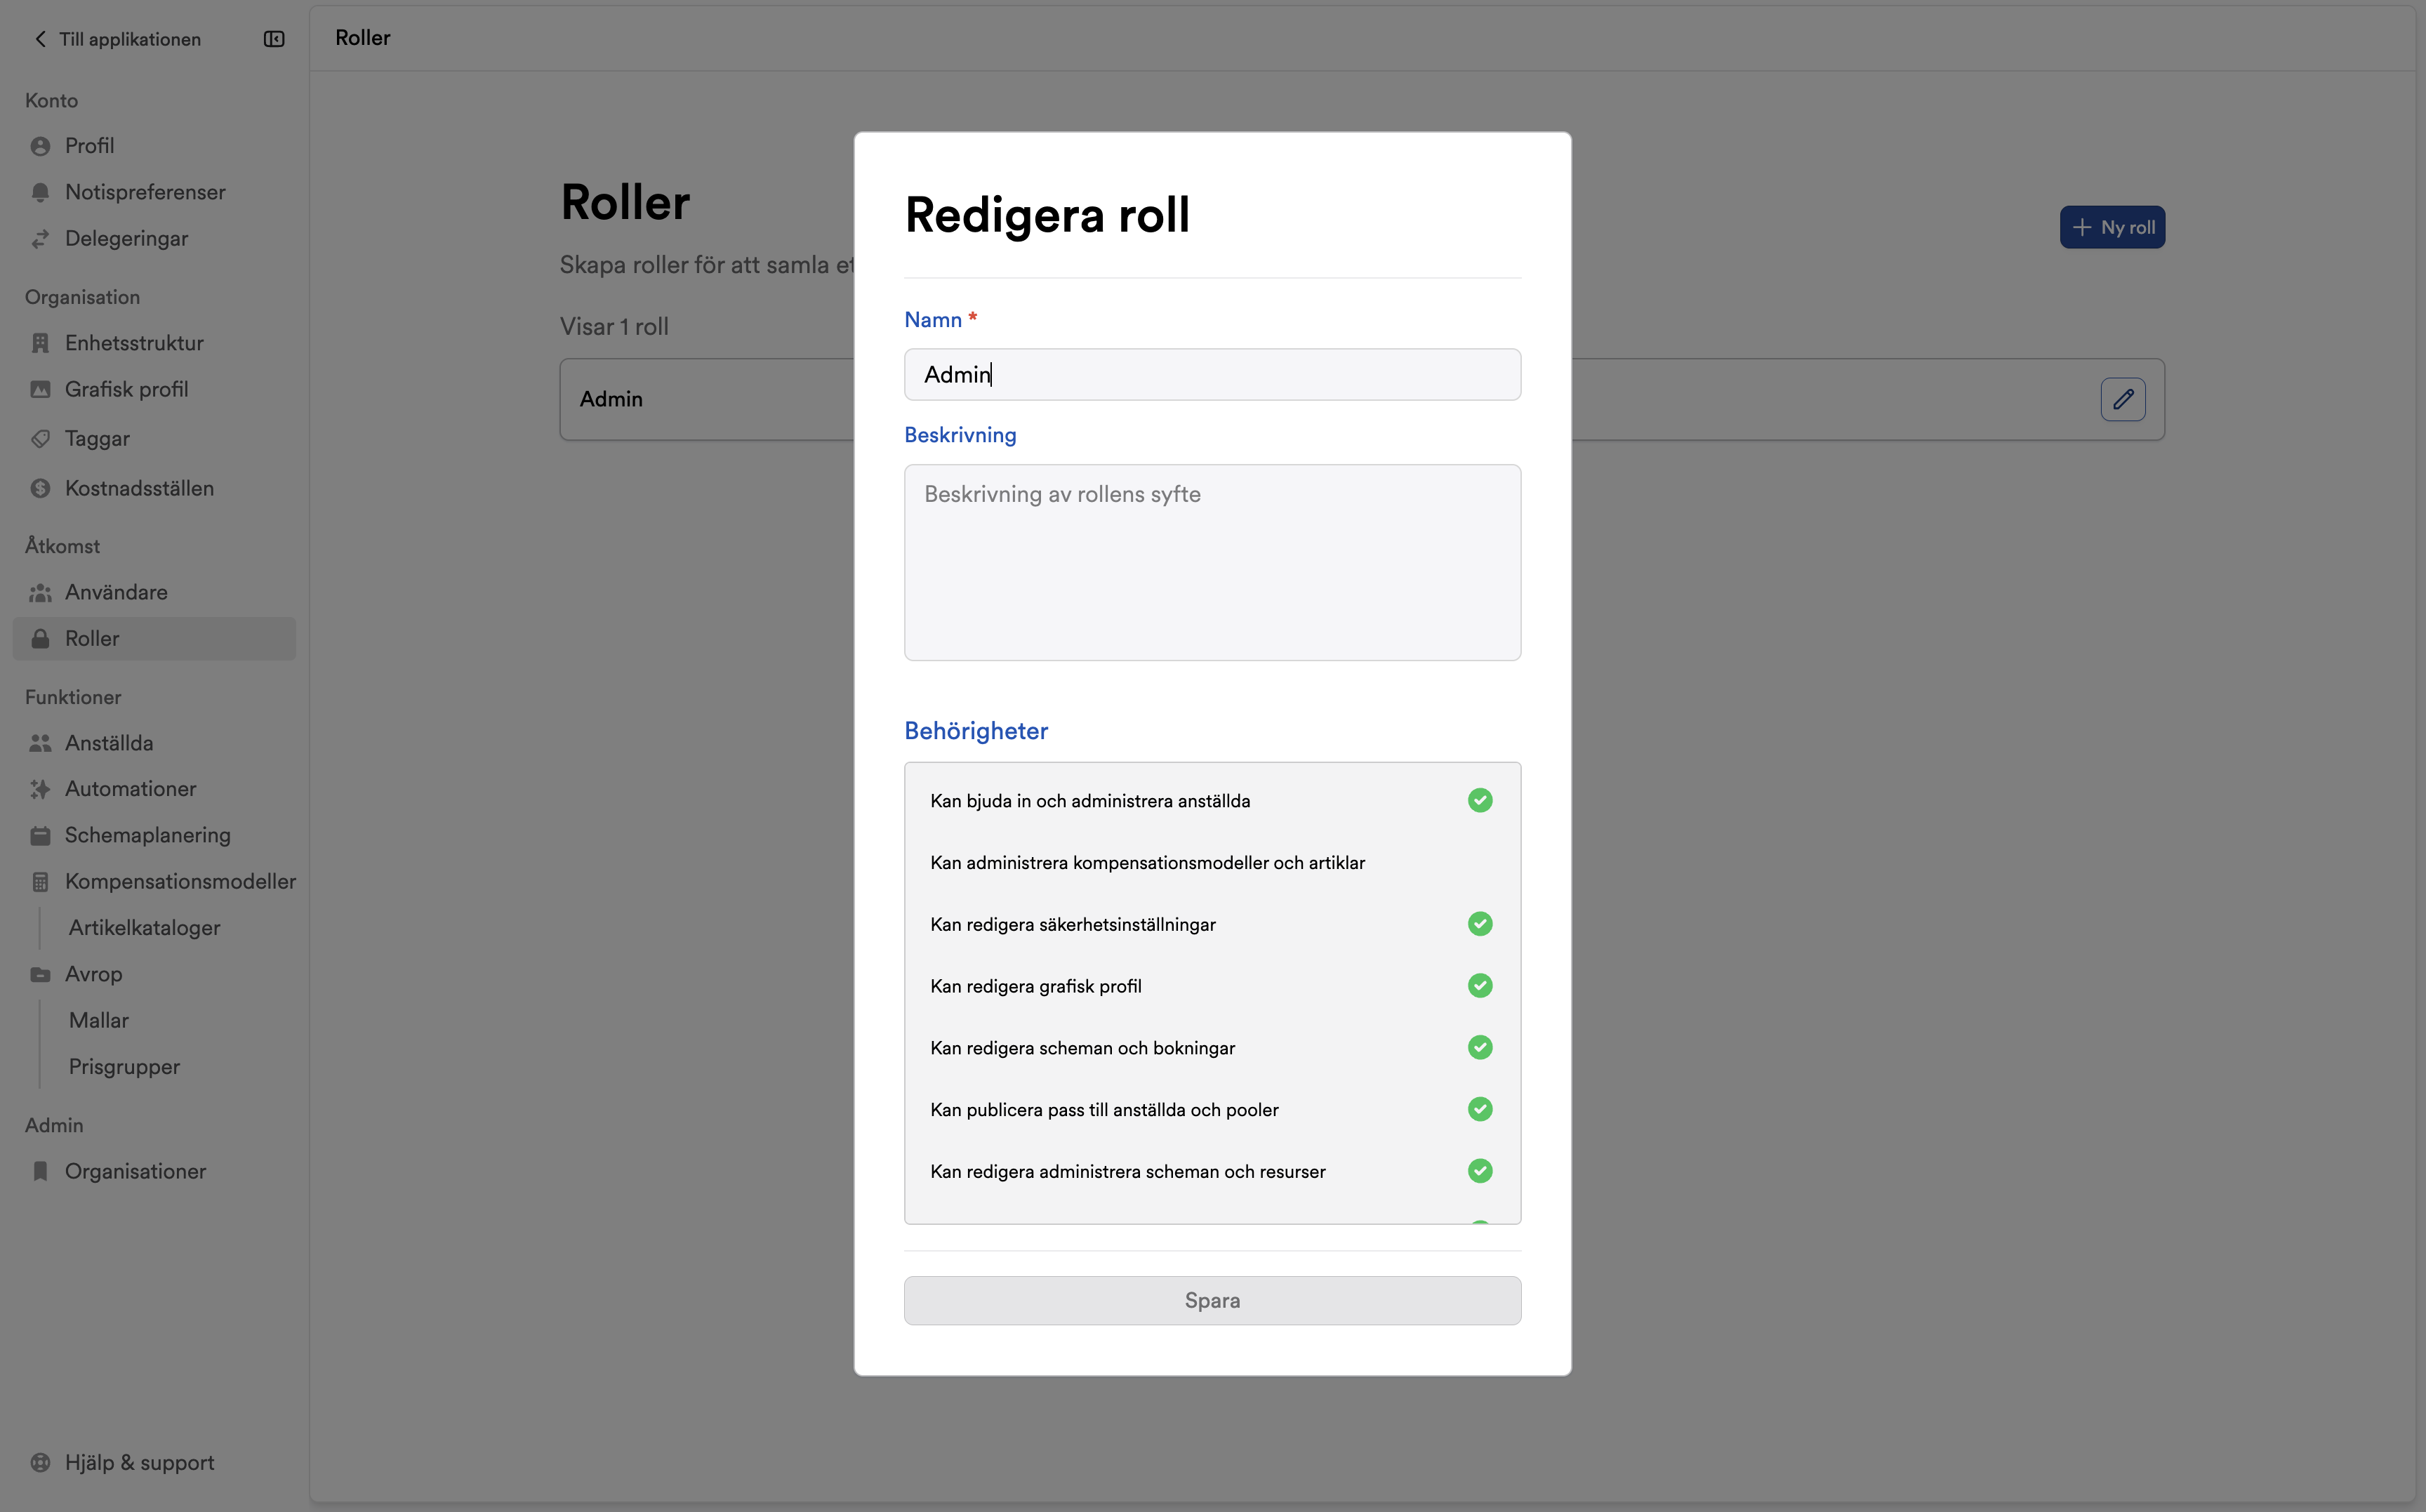The height and width of the screenshot is (1512, 2426).
Task: Select Schemaplanering in the sidebar
Action: 154,835
